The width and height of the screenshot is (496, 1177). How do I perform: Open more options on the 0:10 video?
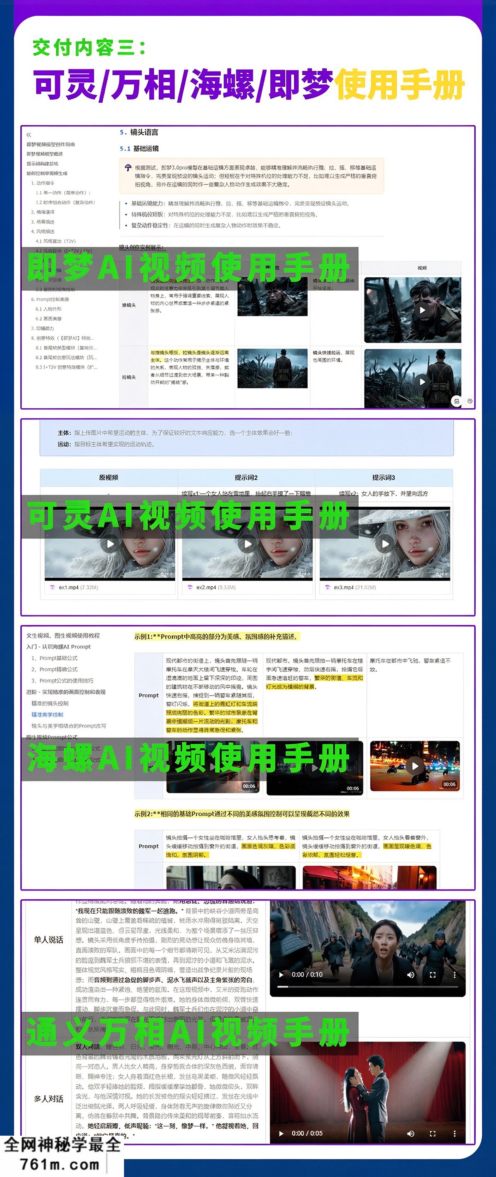click(454, 974)
